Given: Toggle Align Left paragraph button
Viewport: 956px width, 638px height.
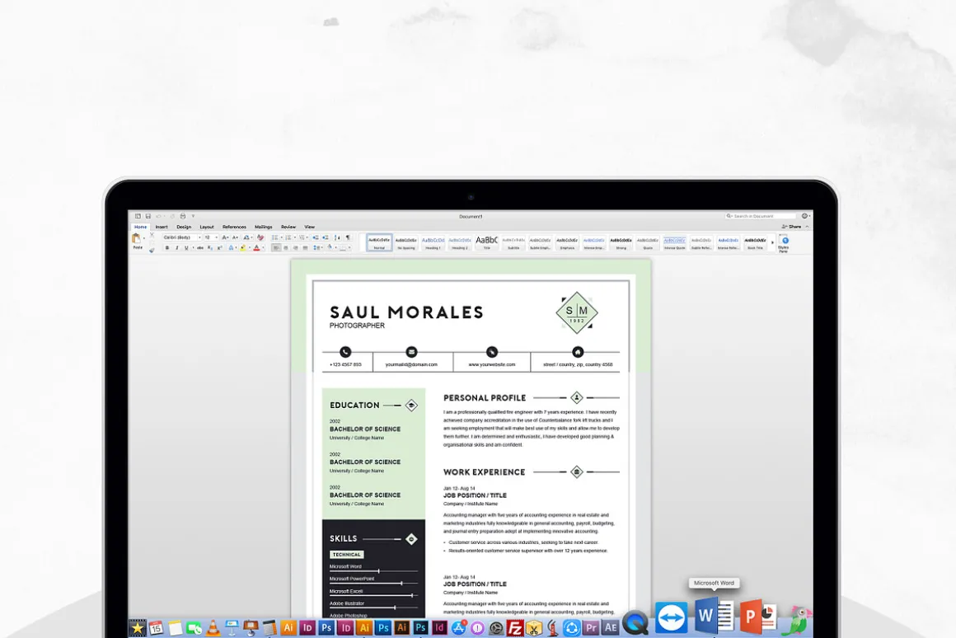Looking at the screenshot, I should pyautogui.click(x=276, y=247).
